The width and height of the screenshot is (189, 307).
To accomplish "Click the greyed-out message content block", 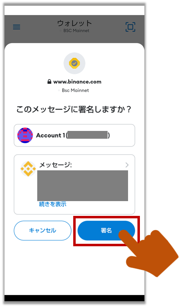I will (83, 186).
